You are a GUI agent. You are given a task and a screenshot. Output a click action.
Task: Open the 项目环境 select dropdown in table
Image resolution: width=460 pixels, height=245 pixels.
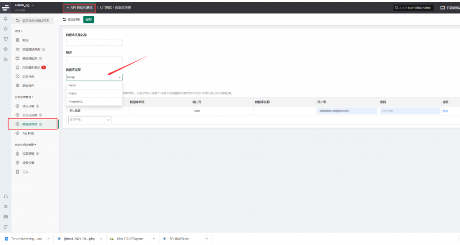click(x=89, y=120)
